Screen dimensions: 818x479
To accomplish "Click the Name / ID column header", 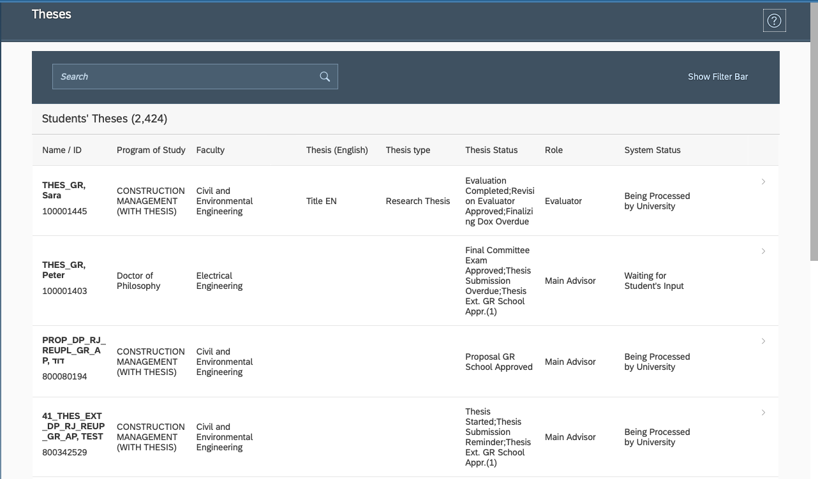I will click(x=62, y=150).
